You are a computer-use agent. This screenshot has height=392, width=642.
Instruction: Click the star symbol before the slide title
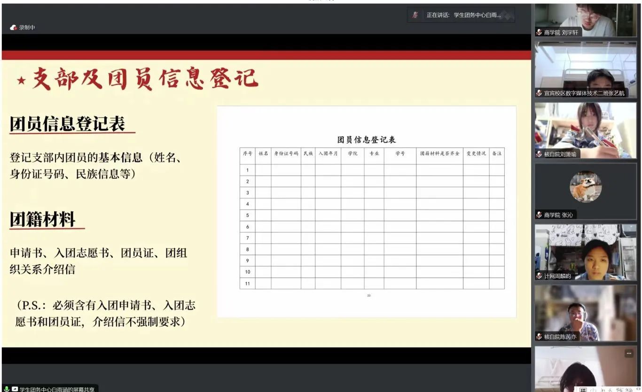(22, 80)
